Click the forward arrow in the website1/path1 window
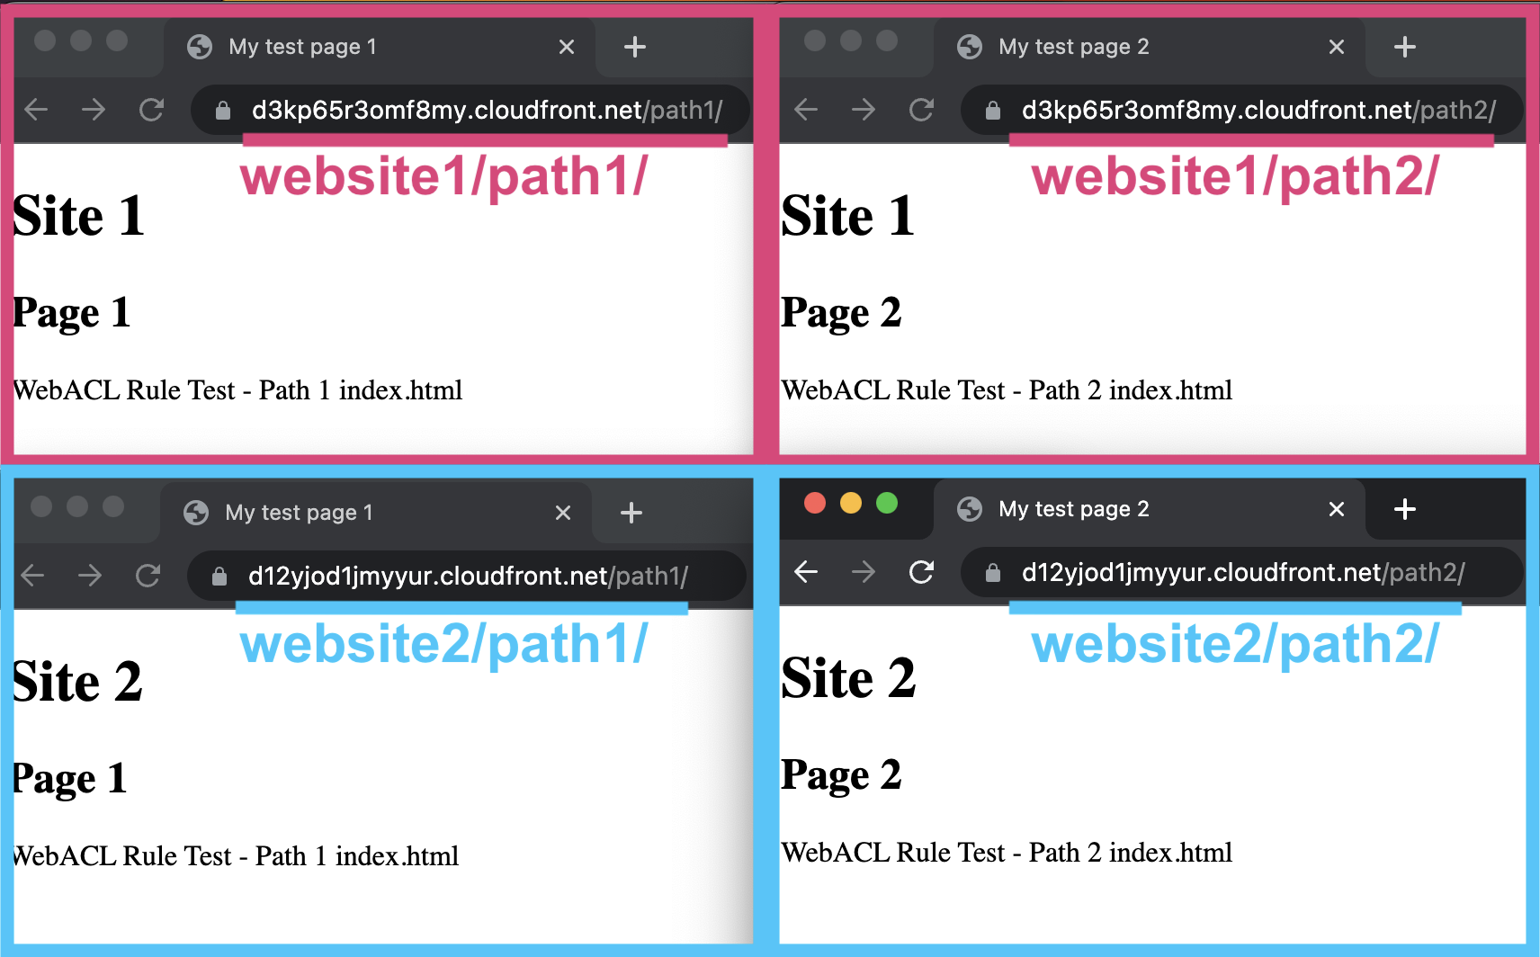1540x957 pixels. coord(94,109)
